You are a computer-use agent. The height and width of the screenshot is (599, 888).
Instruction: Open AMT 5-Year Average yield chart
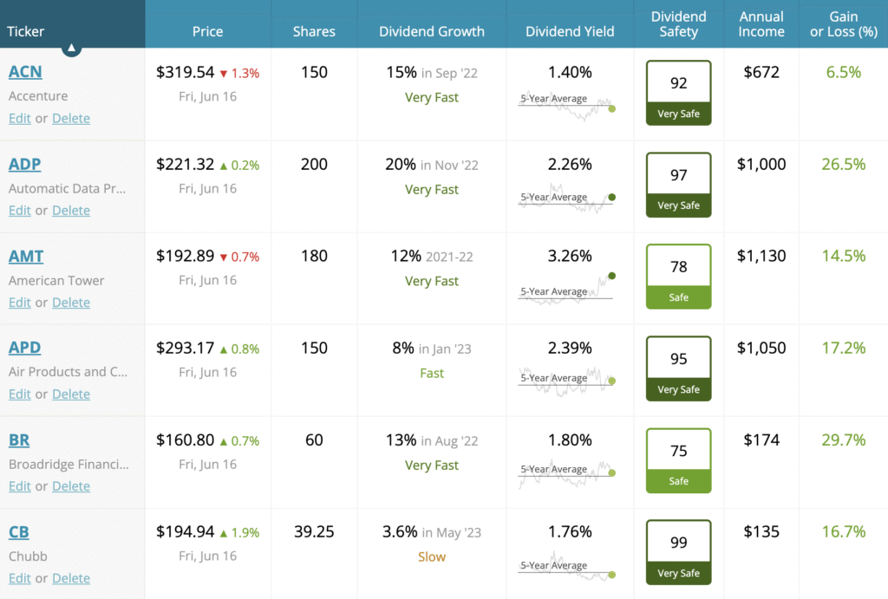pos(566,288)
